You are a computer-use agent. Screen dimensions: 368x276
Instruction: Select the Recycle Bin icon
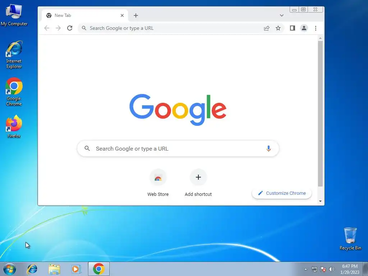click(x=350, y=239)
